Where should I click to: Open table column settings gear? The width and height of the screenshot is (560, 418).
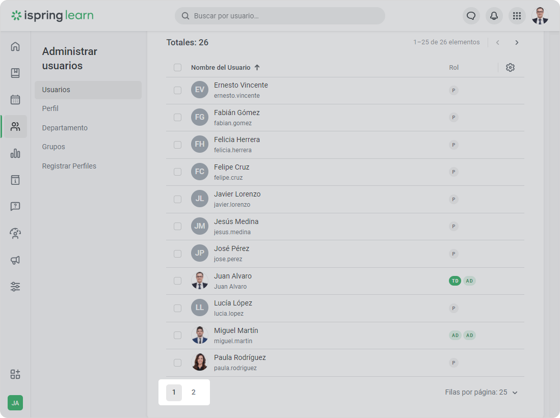[x=510, y=68]
